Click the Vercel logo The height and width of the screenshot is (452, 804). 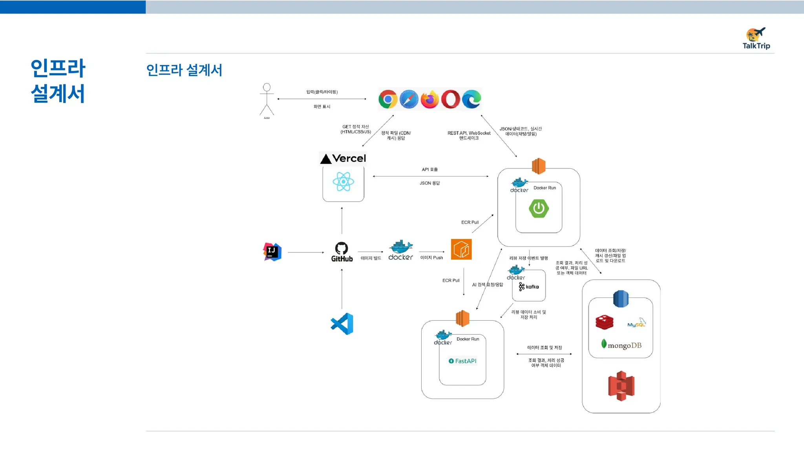343,159
